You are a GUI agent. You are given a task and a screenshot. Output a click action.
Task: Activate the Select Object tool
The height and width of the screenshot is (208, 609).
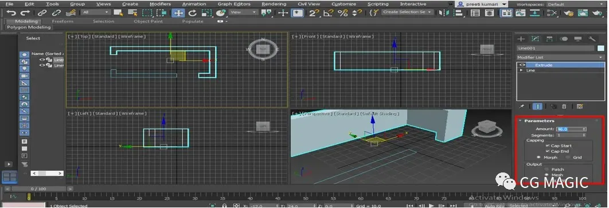[x=119, y=13]
